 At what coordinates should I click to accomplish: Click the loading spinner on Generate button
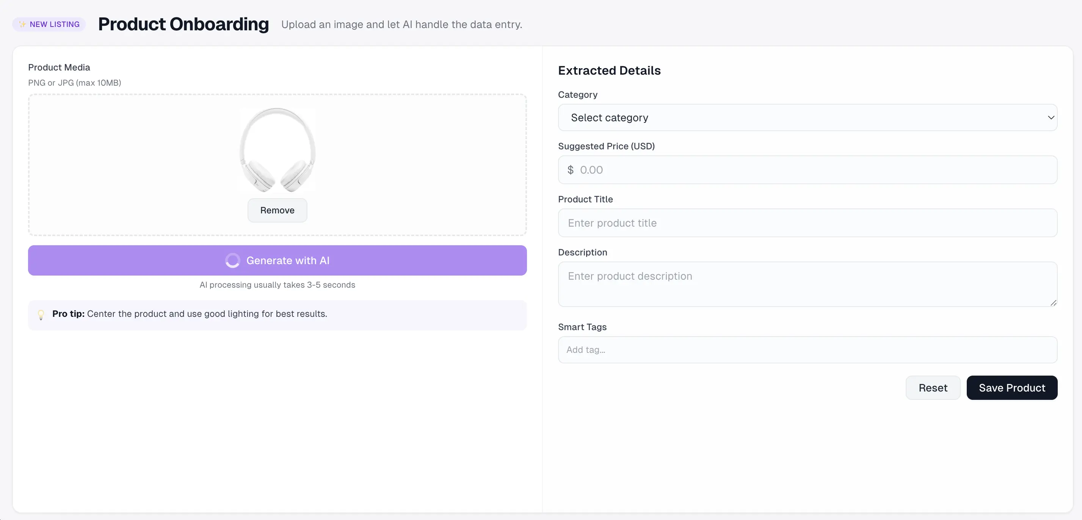coord(233,260)
